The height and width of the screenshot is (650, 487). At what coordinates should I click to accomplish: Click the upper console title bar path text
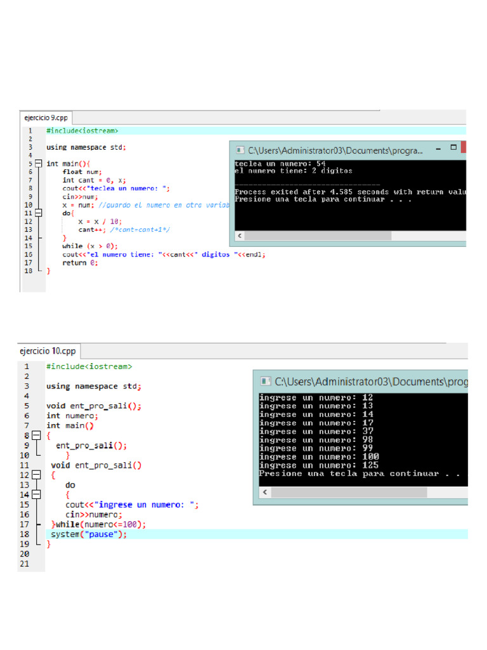click(335, 150)
